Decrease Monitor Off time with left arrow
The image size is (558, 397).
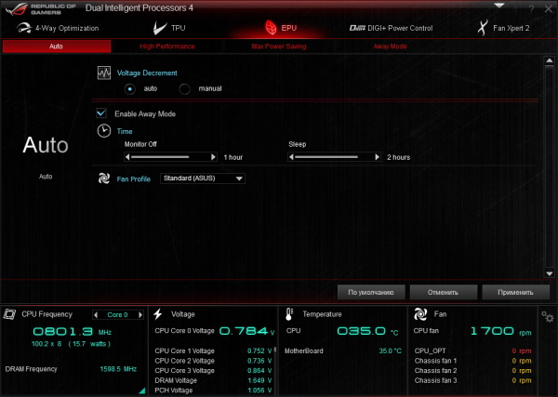coord(127,157)
